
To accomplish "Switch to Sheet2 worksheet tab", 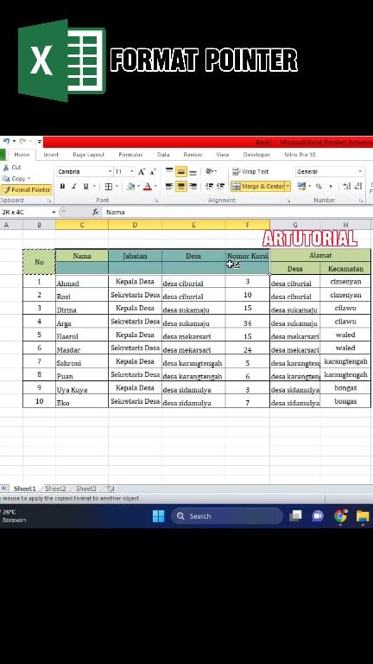I will 56,488.
